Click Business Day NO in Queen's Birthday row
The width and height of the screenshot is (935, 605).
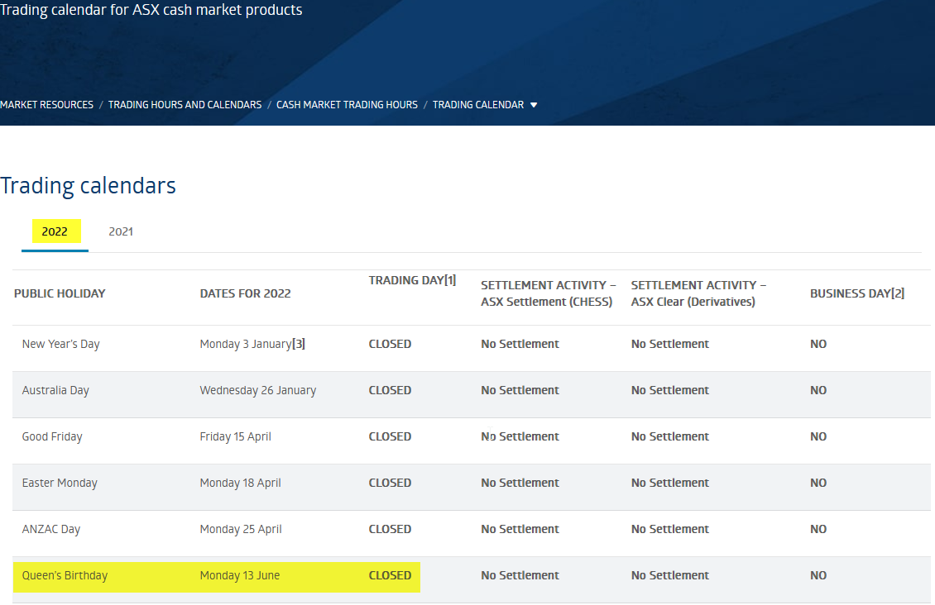[x=818, y=576]
